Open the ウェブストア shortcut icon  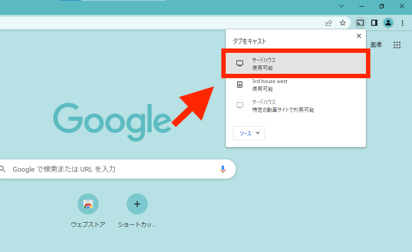(88, 204)
